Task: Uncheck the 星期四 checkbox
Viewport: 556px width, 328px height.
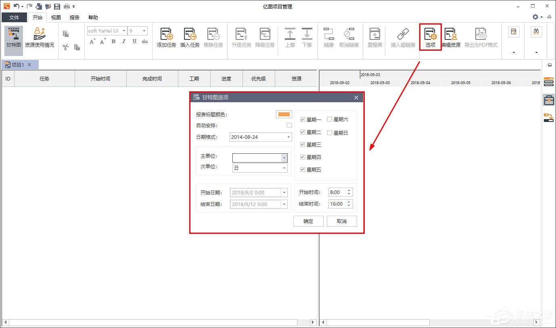Action: [303, 157]
